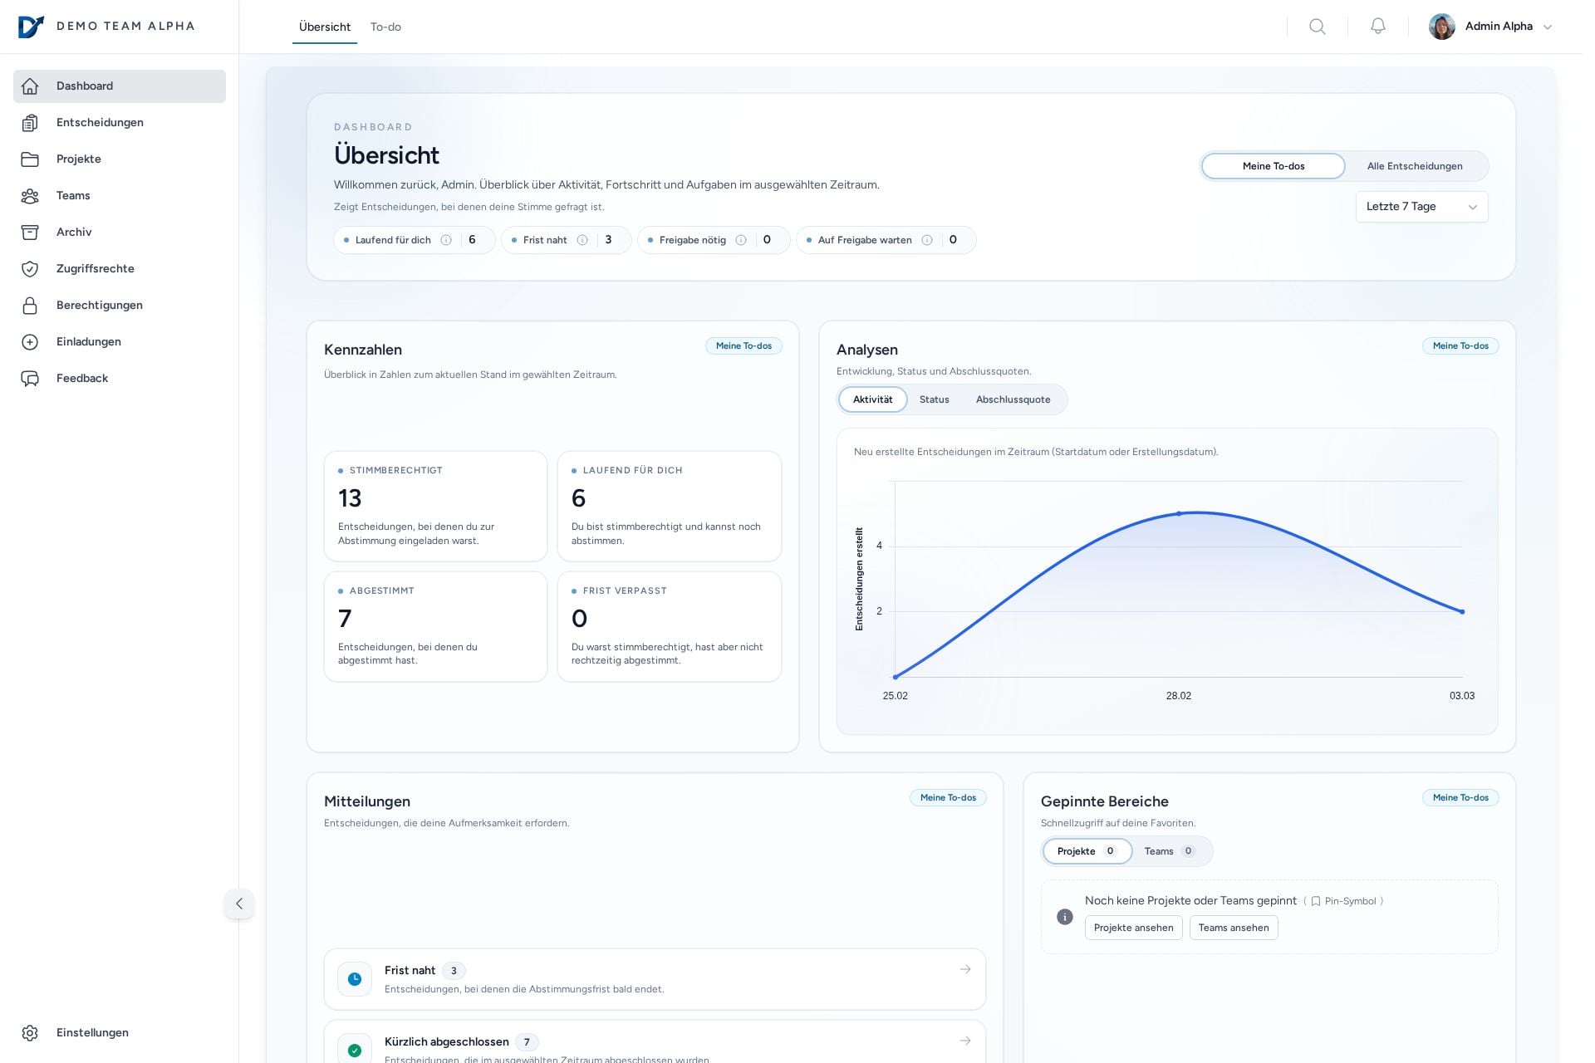The width and height of the screenshot is (1595, 1063).
Task: Select Status in Analysen segment control
Action: [934, 400]
